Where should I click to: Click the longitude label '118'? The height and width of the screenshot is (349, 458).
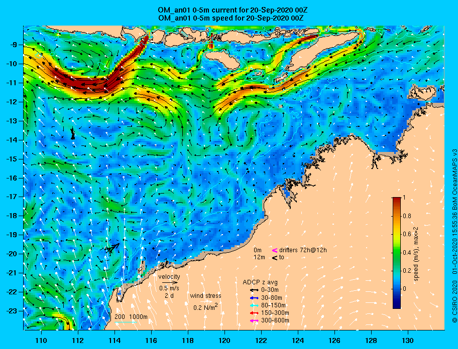click(x=188, y=340)
